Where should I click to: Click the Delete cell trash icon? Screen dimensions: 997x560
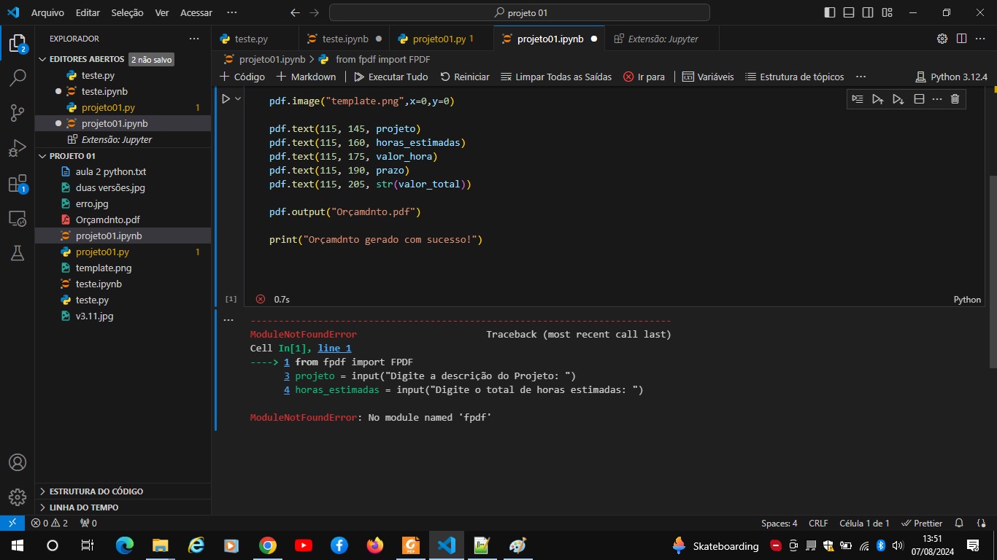(955, 99)
